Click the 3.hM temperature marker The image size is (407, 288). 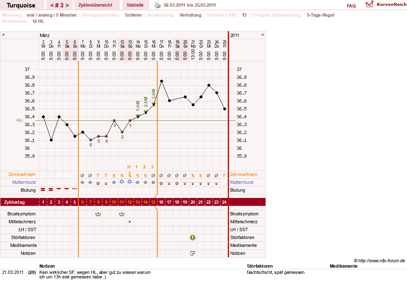[154, 105]
